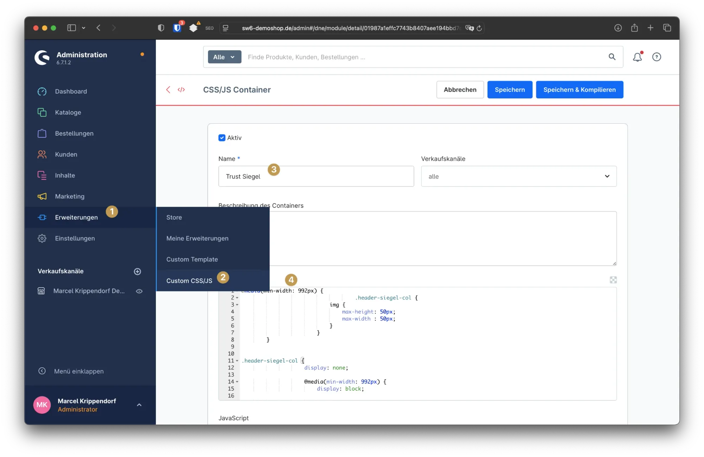Open Meine Erweiterungen submenu item

pyautogui.click(x=197, y=238)
